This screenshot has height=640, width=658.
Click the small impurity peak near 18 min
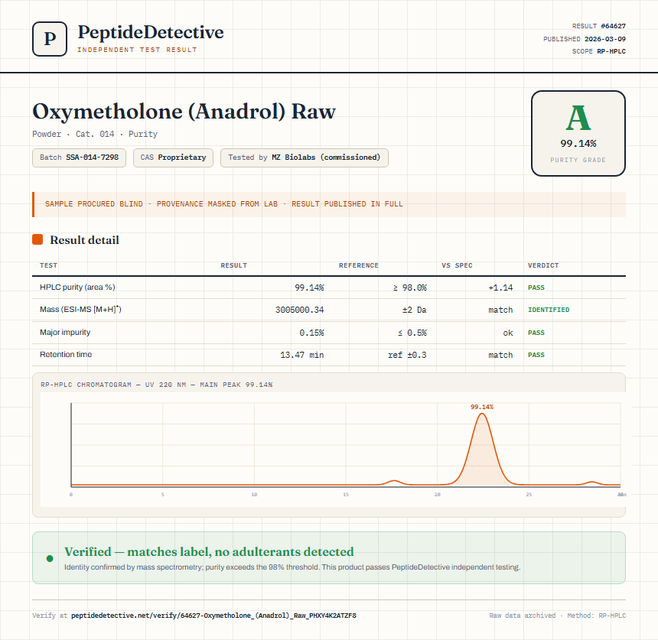[x=393, y=482]
